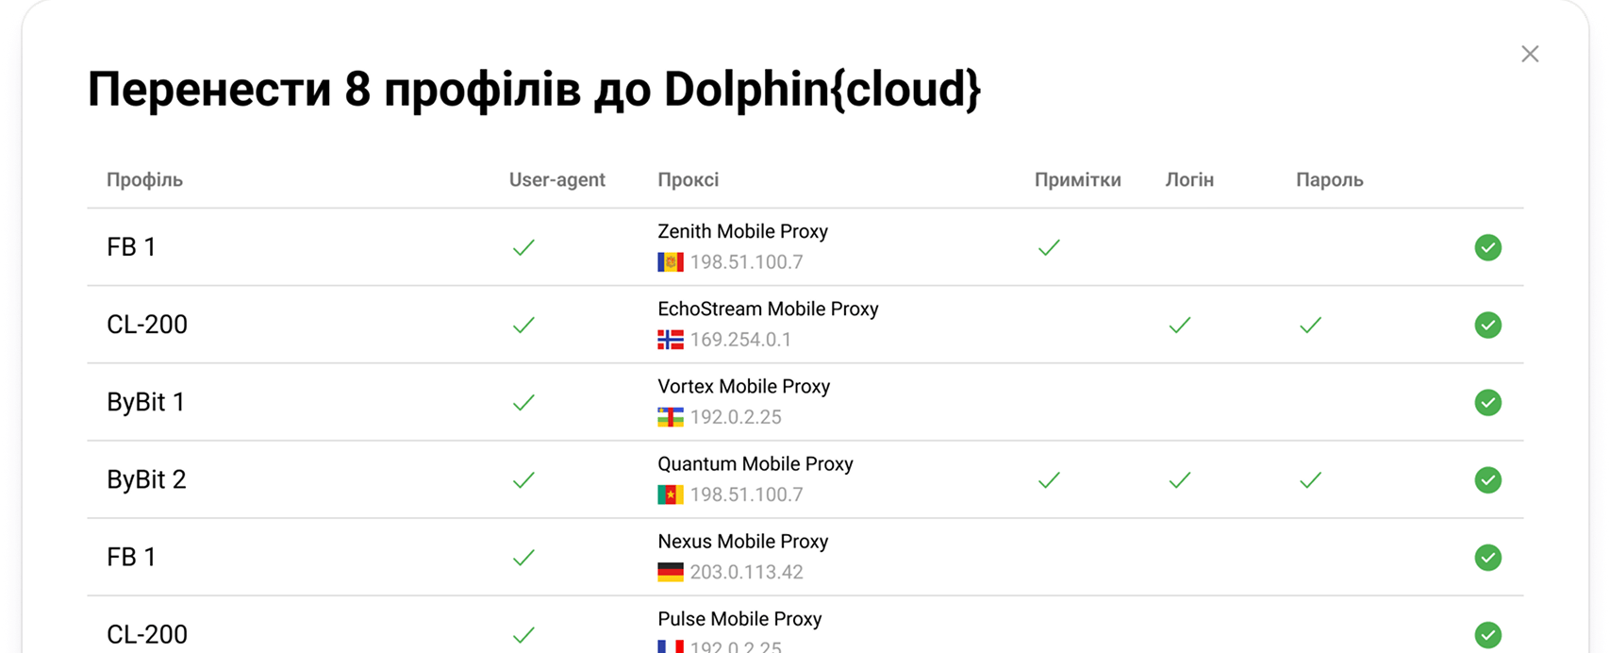This screenshot has width=1611, height=653.
Task: Click the User-agent column header
Action: pyautogui.click(x=556, y=180)
